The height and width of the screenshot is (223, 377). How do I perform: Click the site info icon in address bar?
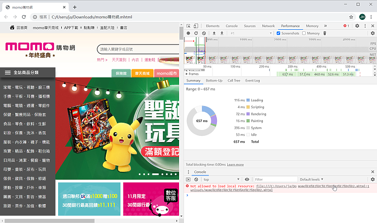tap(35, 17)
